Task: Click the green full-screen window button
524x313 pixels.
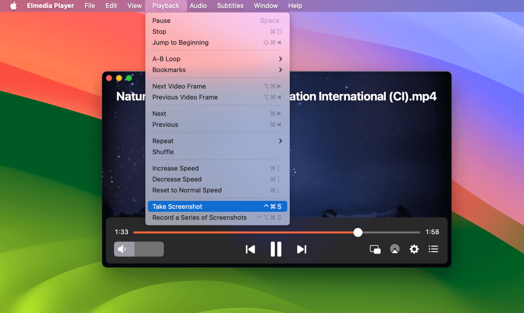Action: (129, 78)
